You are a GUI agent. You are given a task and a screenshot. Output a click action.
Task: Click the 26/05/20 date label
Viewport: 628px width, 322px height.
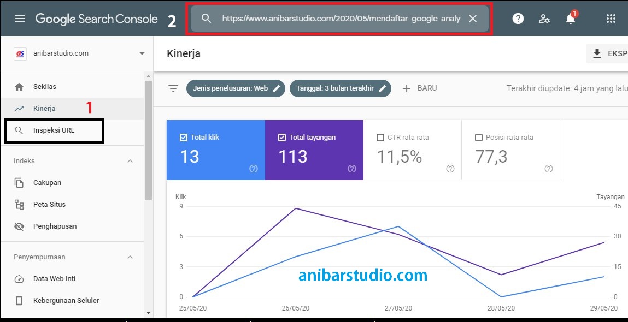(296, 308)
